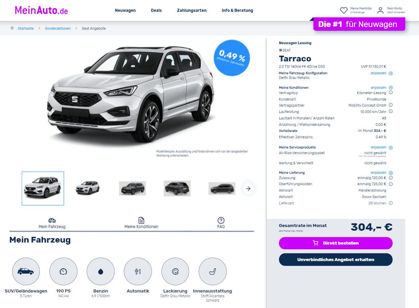Switch to Meine Konditionen tab
419x308 pixels.
[x=141, y=223]
